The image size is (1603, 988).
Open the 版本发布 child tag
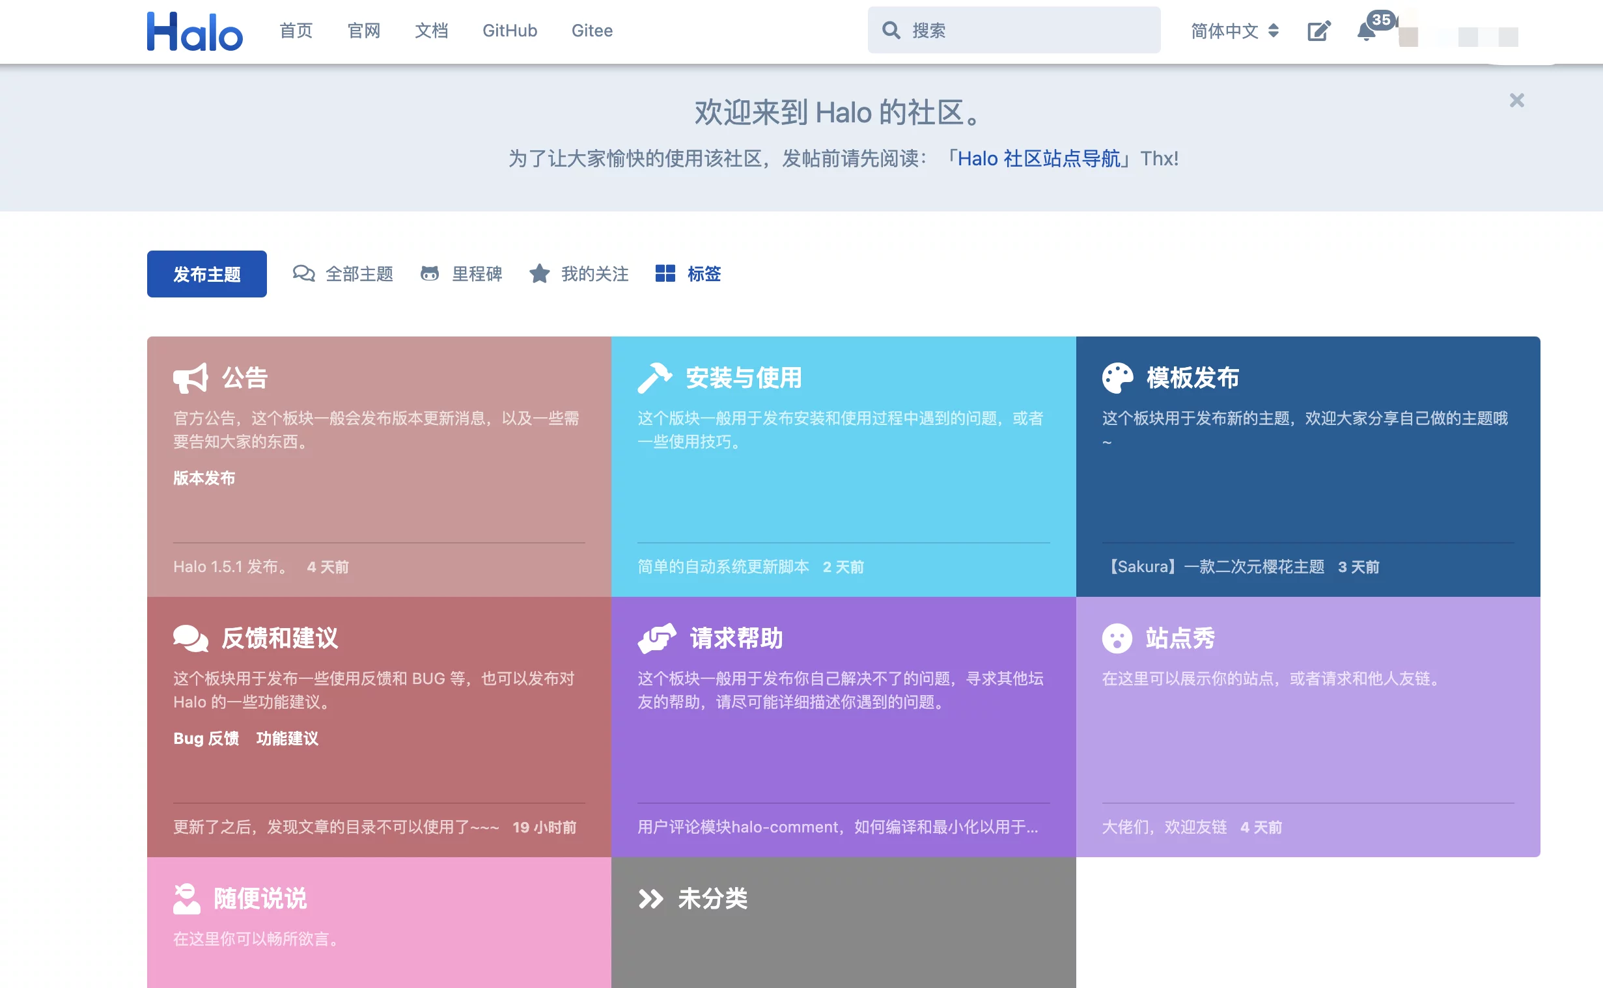pos(204,478)
